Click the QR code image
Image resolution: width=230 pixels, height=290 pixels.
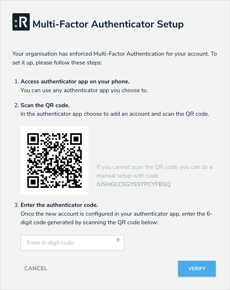pyautogui.click(x=55, y=161)
